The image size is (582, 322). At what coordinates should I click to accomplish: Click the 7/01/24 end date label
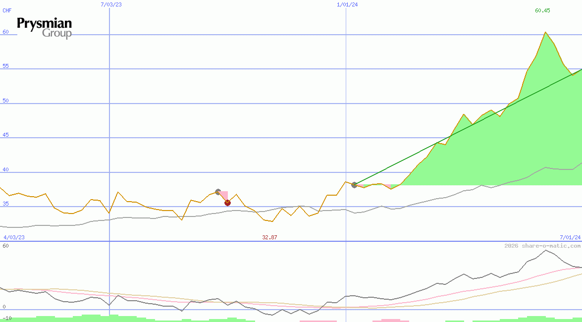tap(570, 237)
